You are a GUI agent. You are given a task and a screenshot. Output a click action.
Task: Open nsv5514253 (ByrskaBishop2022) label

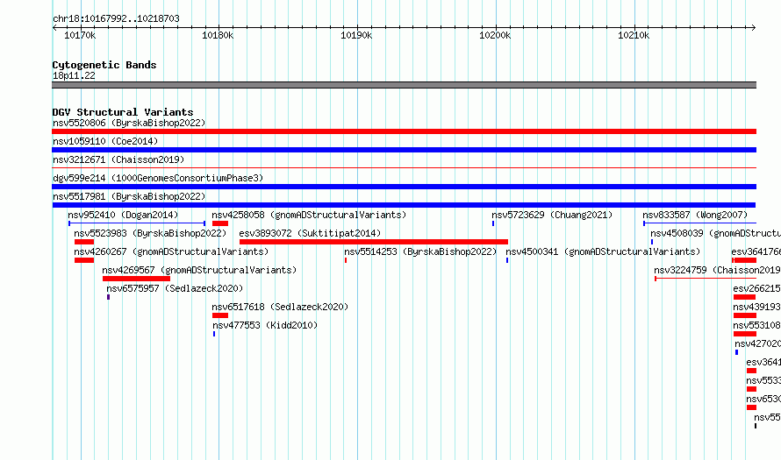(x=420, y=251)
